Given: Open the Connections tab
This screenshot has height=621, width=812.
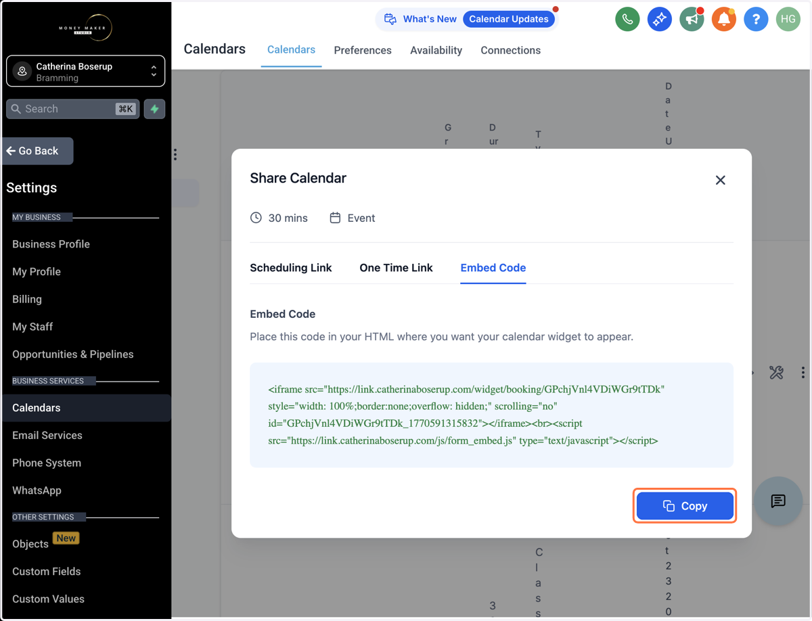Looking at the screenshot, I should pyautogui.click(x=510, y=50).
